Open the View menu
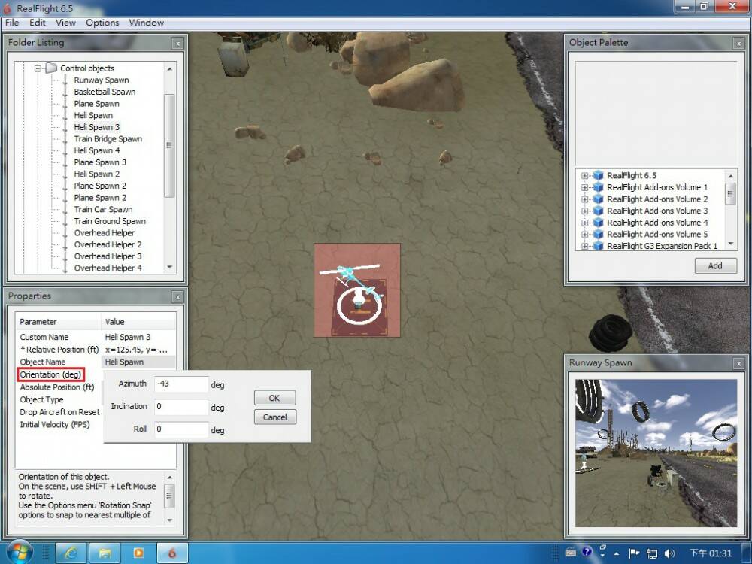This screenshot has height=564, width=752. click(65, 23)
